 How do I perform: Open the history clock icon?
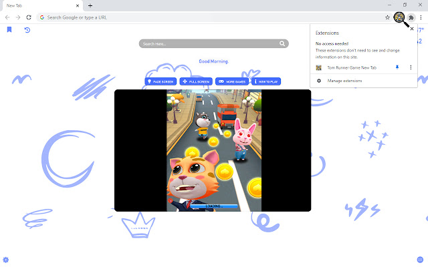(27, 29)
